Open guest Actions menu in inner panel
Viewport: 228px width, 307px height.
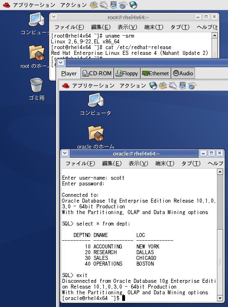tap(133, 86)
